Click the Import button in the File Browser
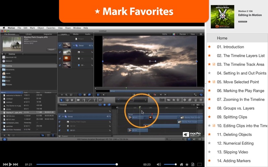The height and width of the screenshot is (167, 268). pyautogui.click(x=51, y=49)
